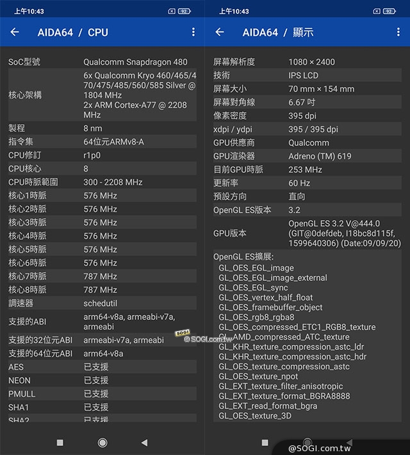The width and height of the screenshot is (410, 455).
Task: Select 'GL_OES_EGL_sync' extension
Action: pyautogui.click(x=253, y=287)
